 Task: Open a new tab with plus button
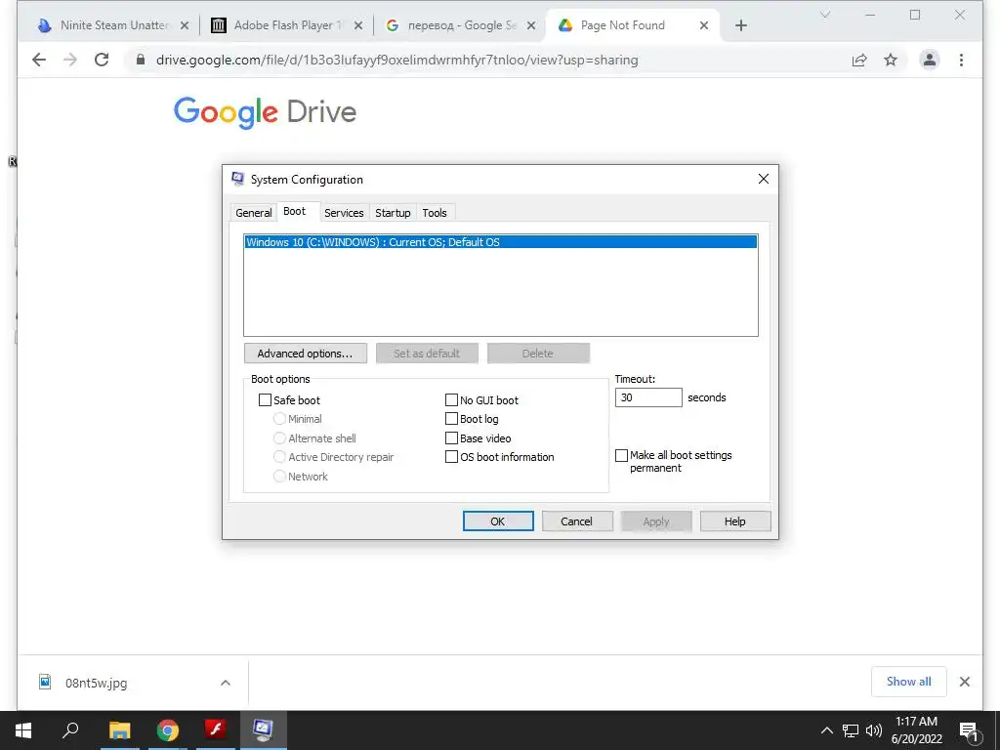click(x=740, y=25)
